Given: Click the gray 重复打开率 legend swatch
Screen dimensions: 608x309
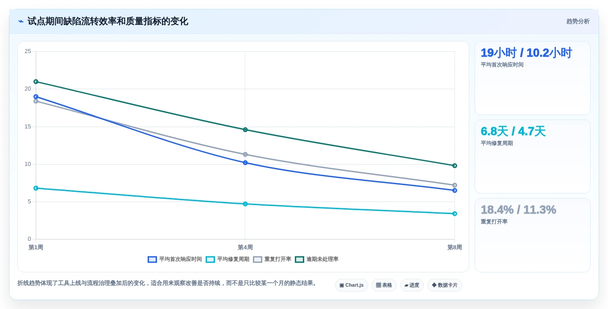Looking at the screenshot, I should 258,259.
